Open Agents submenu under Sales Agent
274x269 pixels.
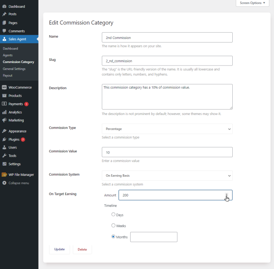(8, 55)
